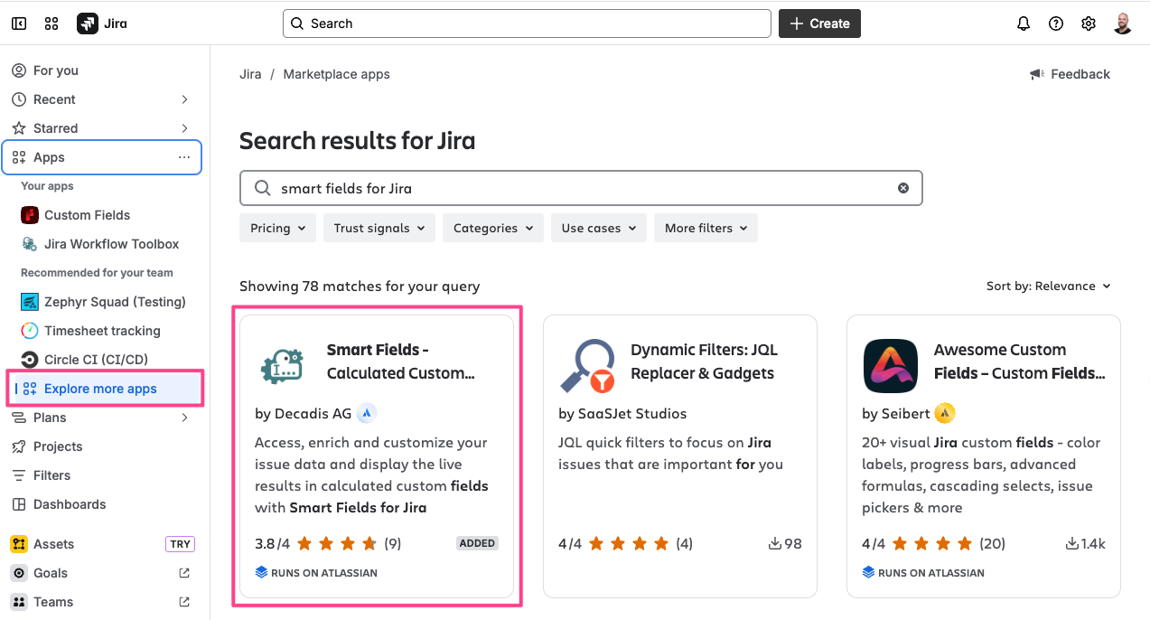Open the Smart Fields app card

click(376, 456)
